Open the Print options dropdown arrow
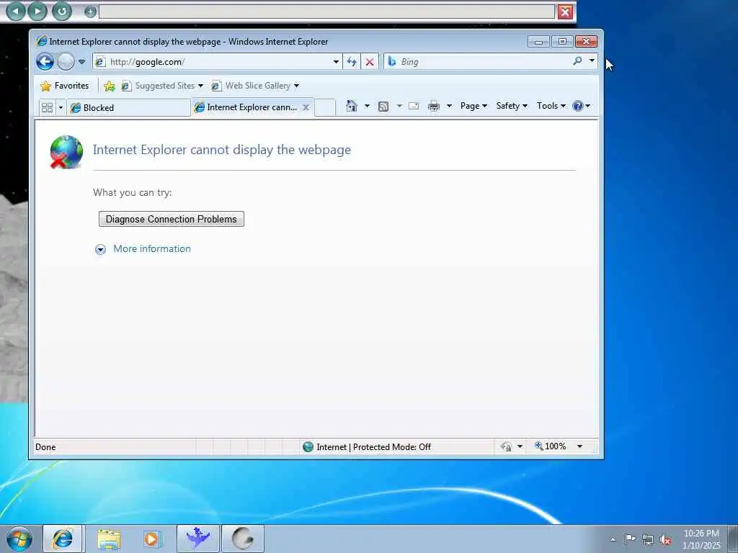This screenshot has height=553, width=738. point(449,106)
